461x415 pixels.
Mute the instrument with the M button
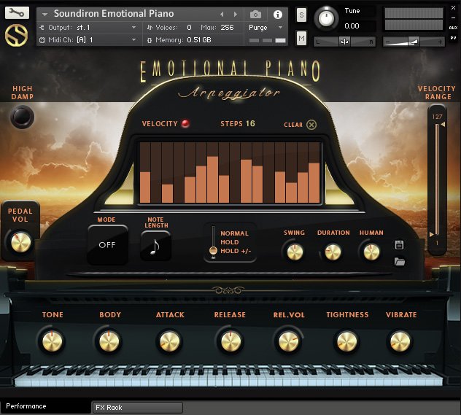[x=302, y=37]
